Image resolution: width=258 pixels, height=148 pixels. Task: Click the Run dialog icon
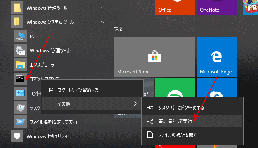20,122
